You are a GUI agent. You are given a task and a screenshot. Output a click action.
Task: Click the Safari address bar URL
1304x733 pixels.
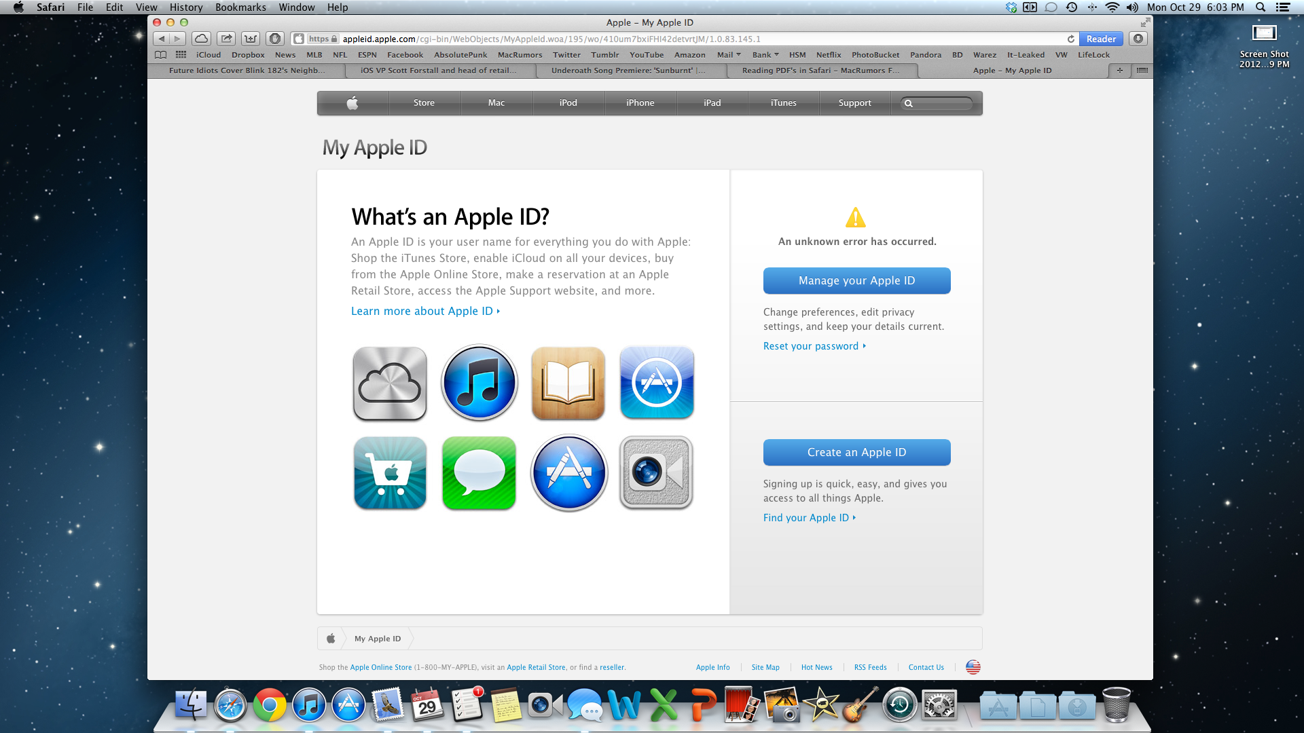tap(551, 39)
